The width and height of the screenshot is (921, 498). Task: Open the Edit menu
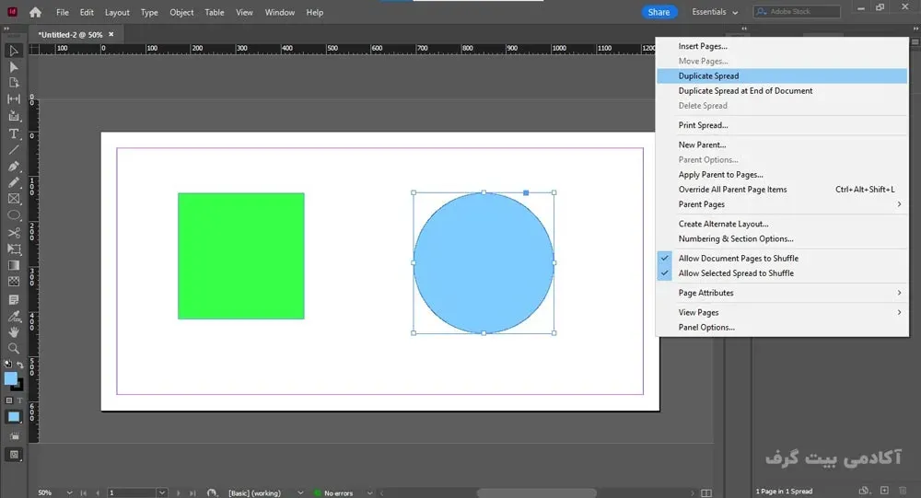pyautogui.click(x=87, y=12)
